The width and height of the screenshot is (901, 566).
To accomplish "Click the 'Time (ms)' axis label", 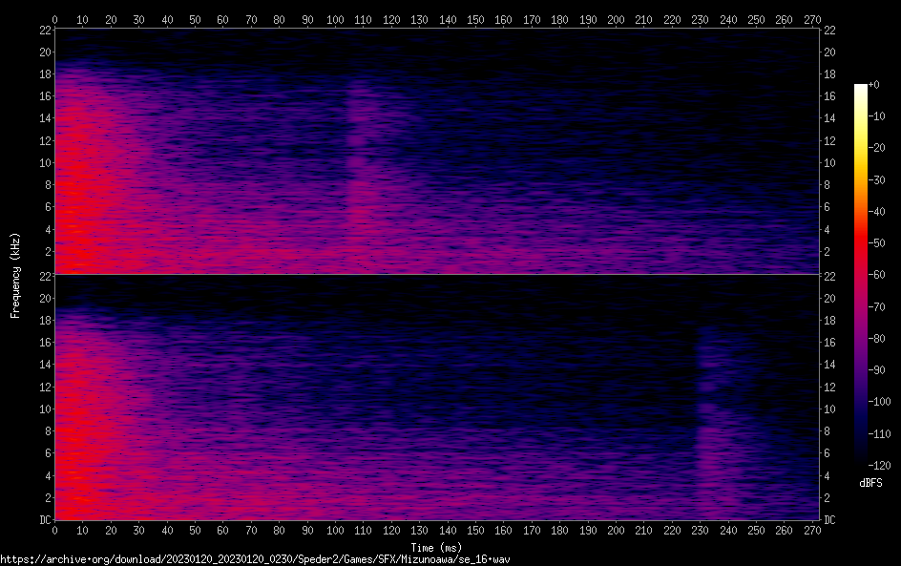I will (x=436, y=547).
